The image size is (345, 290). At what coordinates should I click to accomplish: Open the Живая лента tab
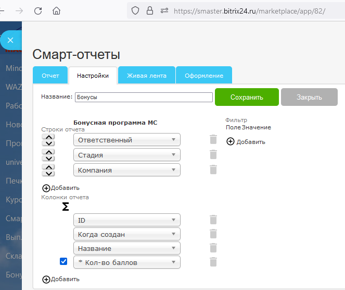click(147, 76)
